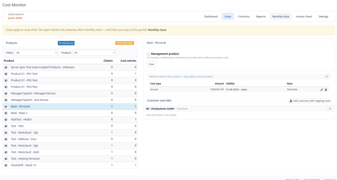Toggle the Management product checkbox
The height and width of the screenshot is (180, 337).
click(x=148, y=54)
